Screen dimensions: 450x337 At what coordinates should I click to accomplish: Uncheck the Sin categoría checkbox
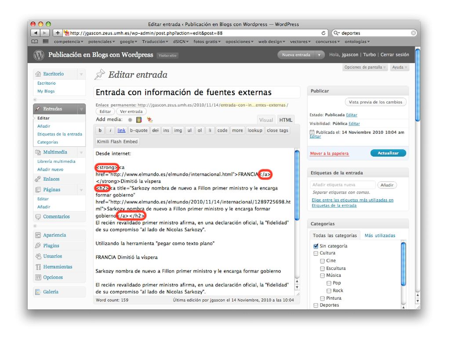point(316,246)
